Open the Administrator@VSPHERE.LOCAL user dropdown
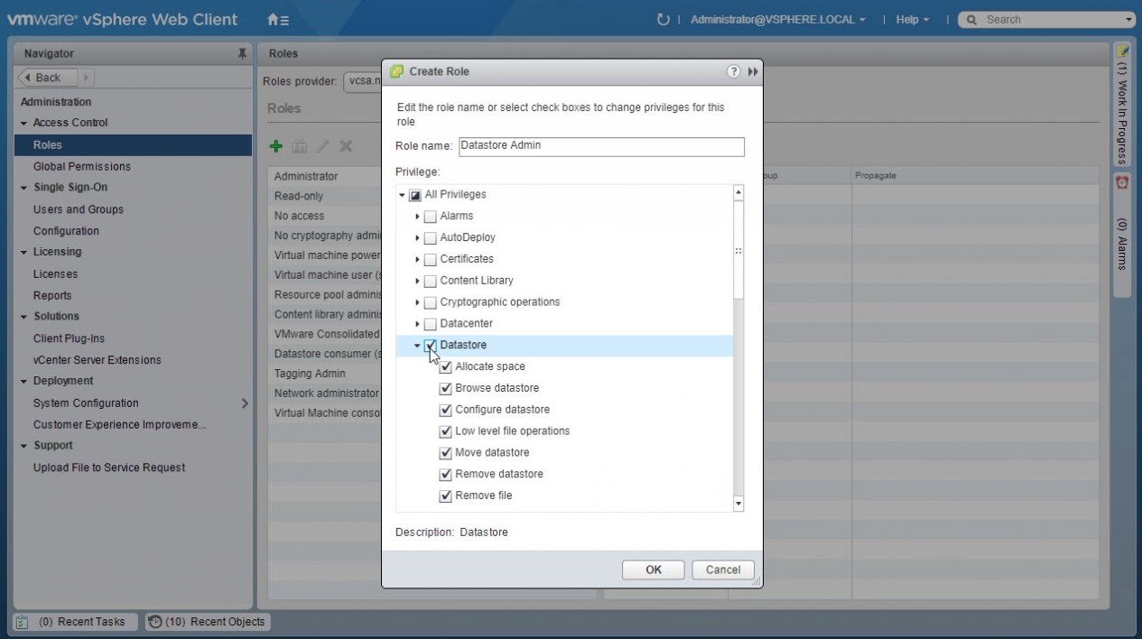 coord(777,20)
